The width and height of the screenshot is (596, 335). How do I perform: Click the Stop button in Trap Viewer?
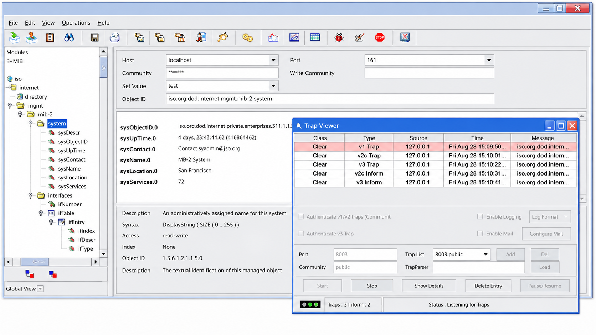pyautogui.click(x=372, y=286)
